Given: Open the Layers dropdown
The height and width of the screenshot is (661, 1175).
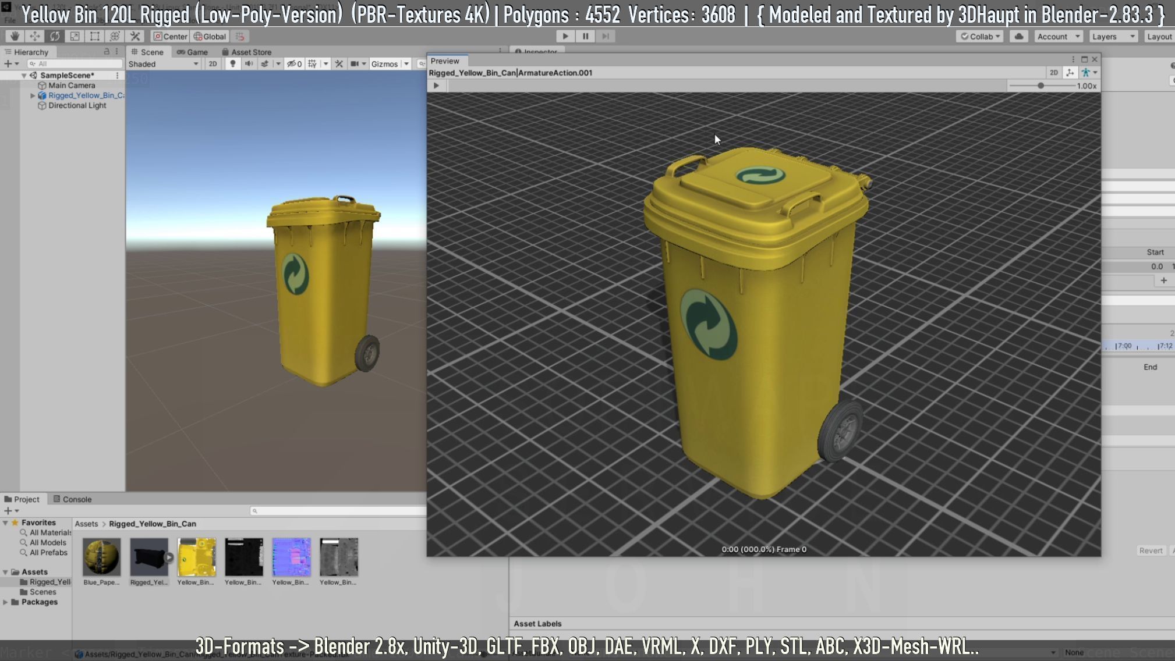Looking at the screenshot, I should 1113,36.
